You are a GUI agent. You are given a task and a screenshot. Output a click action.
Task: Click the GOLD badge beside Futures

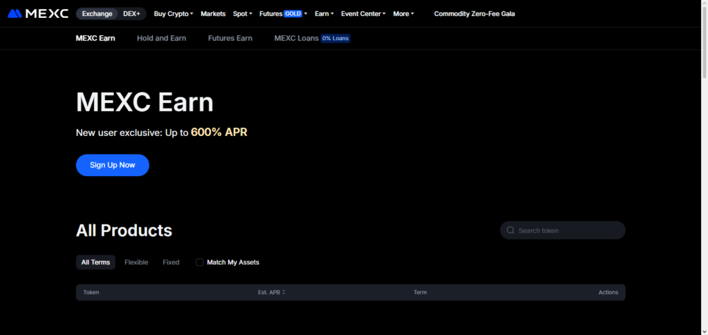click(x=292, y=14)
